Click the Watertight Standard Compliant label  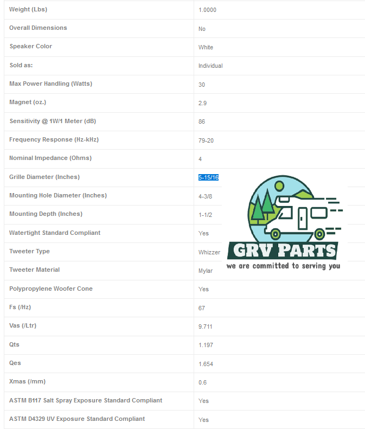pyautogui.click(x=55, y=233)
